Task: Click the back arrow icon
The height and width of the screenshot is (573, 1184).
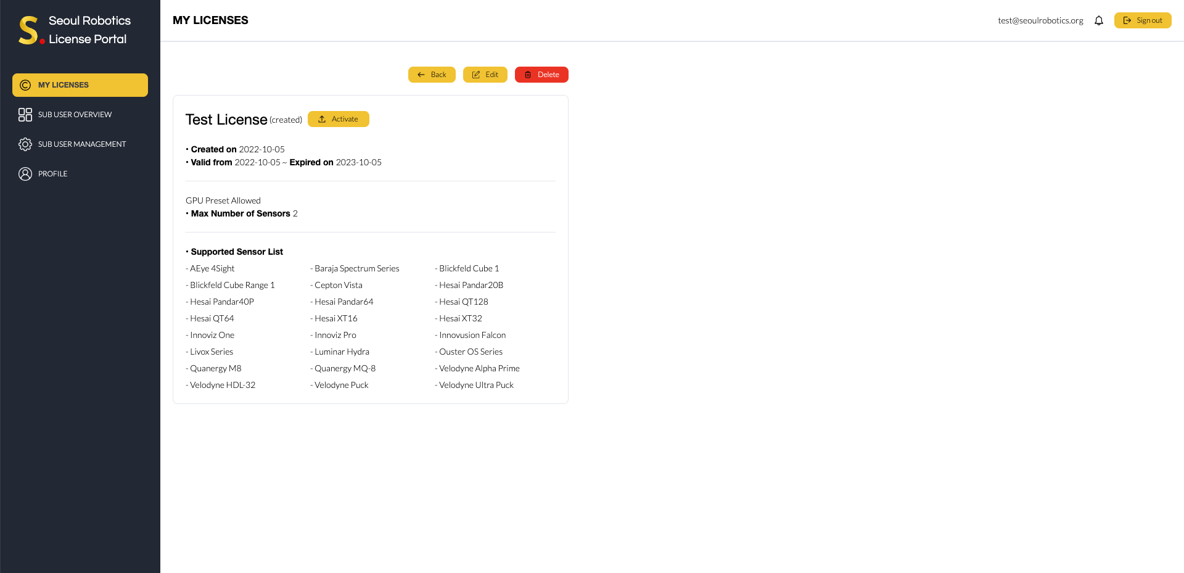Action: (421, 74)
